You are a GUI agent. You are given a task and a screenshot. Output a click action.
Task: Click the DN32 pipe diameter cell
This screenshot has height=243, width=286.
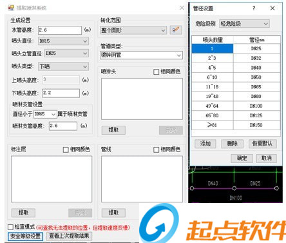(257, 58)
